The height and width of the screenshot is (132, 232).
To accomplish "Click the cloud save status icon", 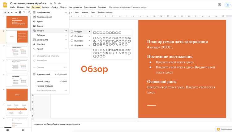I will coord(59,3).
